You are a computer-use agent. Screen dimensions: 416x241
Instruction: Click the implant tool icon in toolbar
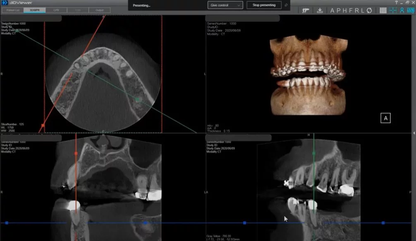[x=306, y=10]
